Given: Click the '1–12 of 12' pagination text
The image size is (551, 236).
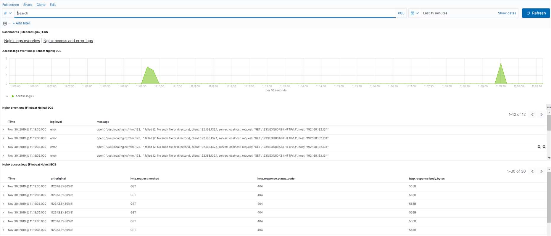Looking at the screenshot, I should (x=517, y=115).
